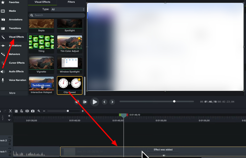This screenshot has width=246, height=158.
Task: Open the Transitions panel
Action: [x=14, y=28]
